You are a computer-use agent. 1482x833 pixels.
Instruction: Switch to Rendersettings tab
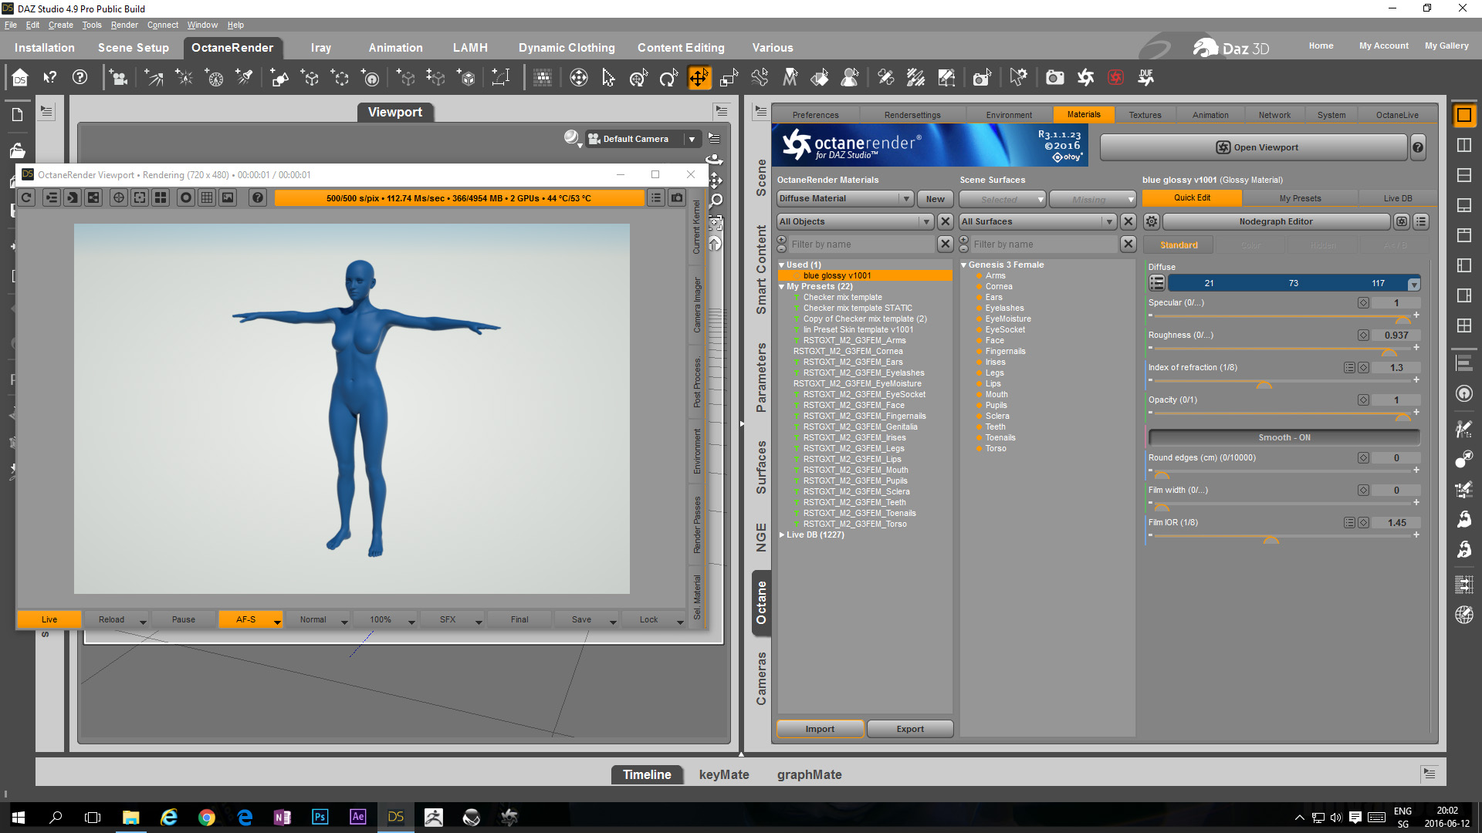tap(912, 115)
